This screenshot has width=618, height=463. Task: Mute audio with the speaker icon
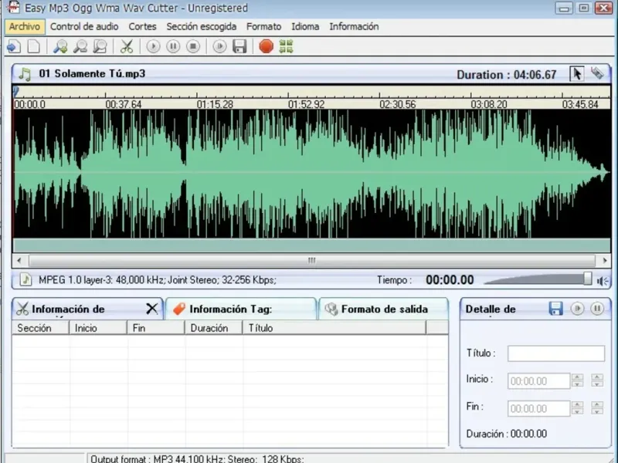603,280
